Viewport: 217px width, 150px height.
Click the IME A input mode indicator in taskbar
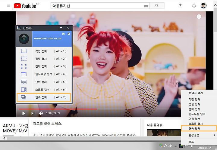coord(166,145)
